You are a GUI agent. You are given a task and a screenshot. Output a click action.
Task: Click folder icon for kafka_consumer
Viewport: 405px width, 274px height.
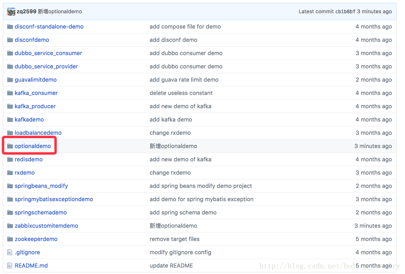[x=10, y=93]
